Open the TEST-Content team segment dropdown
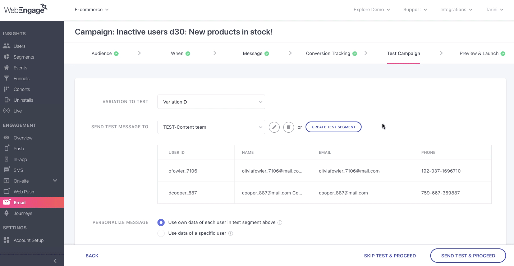The height and width of the screenshot is (266, 514). pyautogui.click(x=211, y=127)
